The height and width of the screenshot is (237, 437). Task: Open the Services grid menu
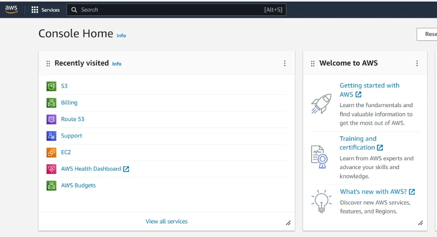pyautogui.click(x=35, y=10)
